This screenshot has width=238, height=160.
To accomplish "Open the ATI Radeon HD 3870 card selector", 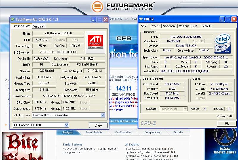I will [x=66, y=125].
